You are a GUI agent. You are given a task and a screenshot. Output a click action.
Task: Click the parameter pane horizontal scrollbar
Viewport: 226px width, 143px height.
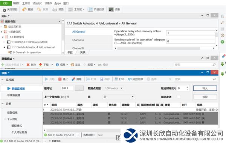(x=159, y=48)
